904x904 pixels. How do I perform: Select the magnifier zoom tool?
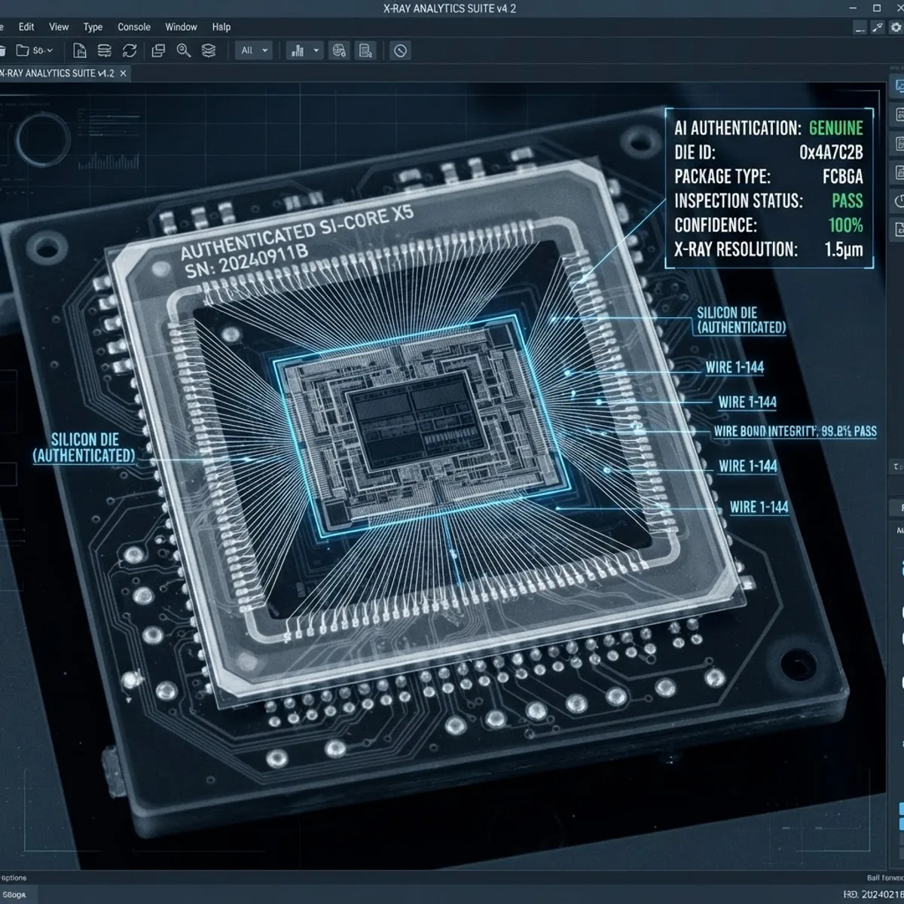pos(183,50)
